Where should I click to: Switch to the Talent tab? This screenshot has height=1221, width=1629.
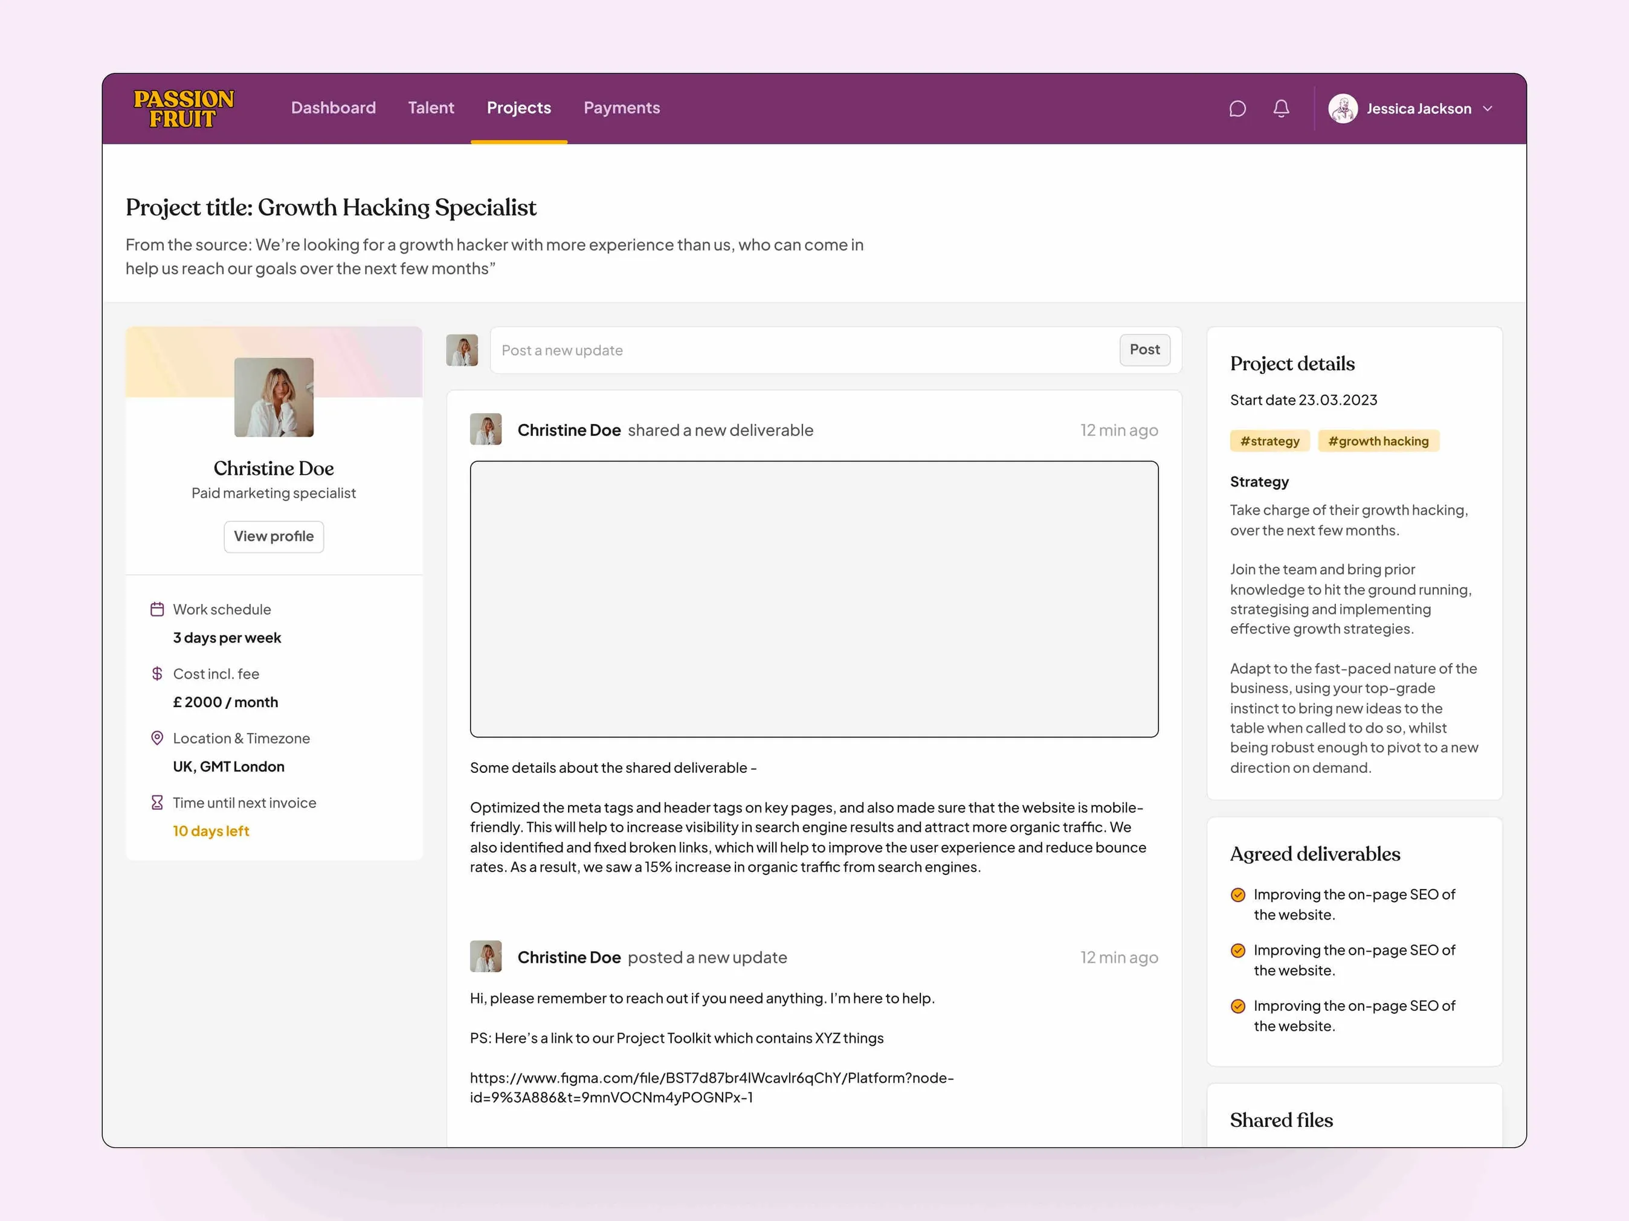click(431, 108)
